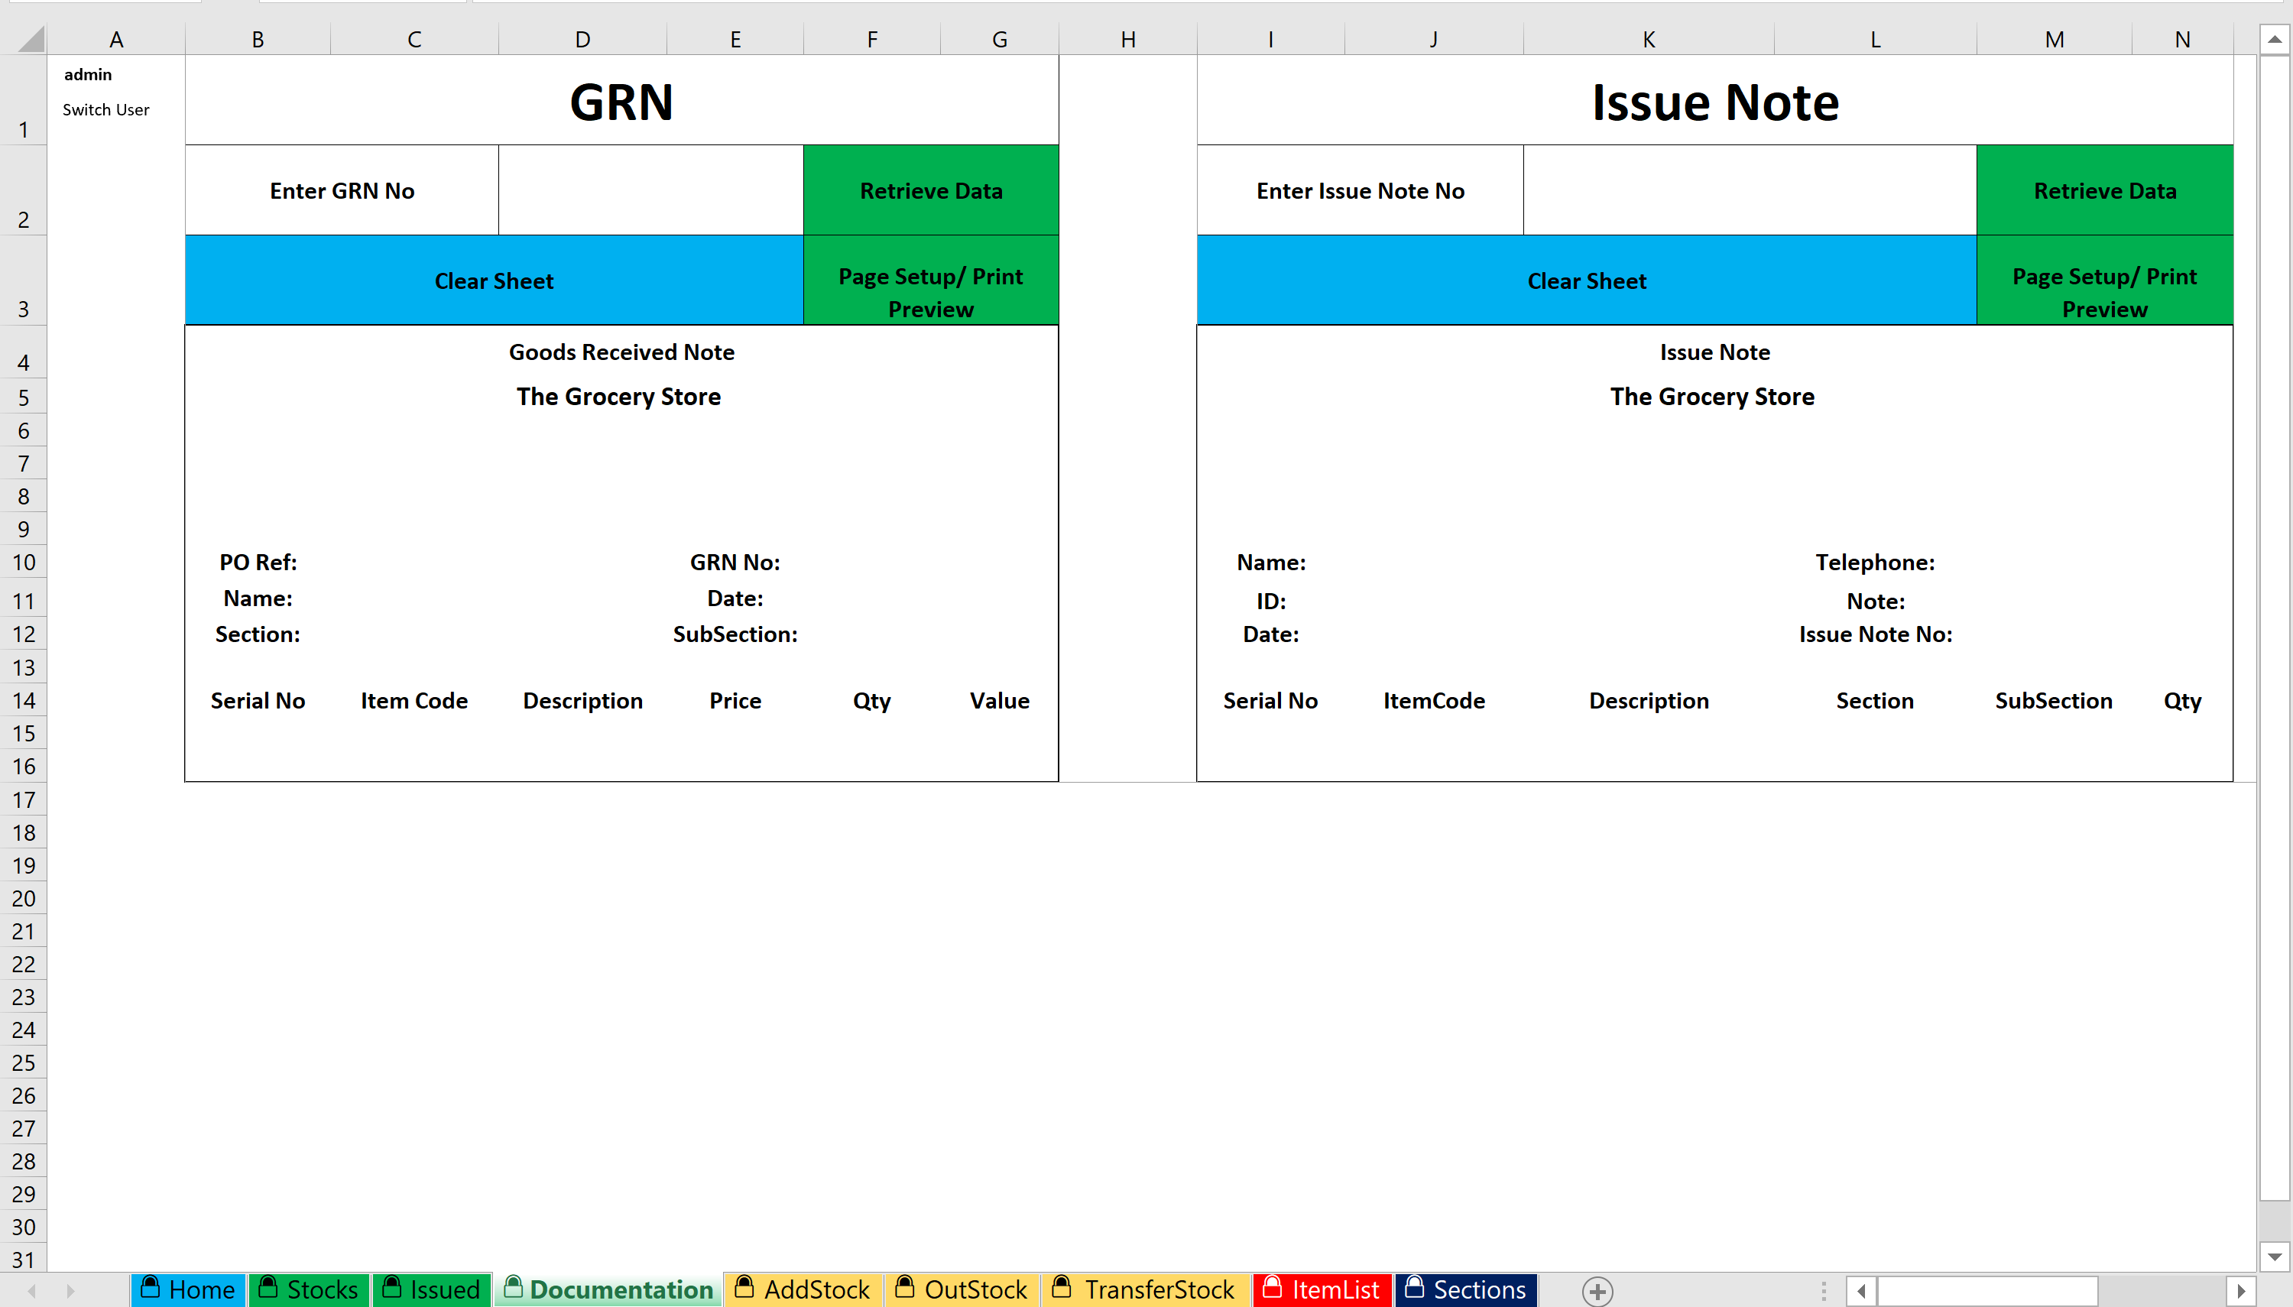Click the horizontal scrollbar thumb

point(1987,1291)
